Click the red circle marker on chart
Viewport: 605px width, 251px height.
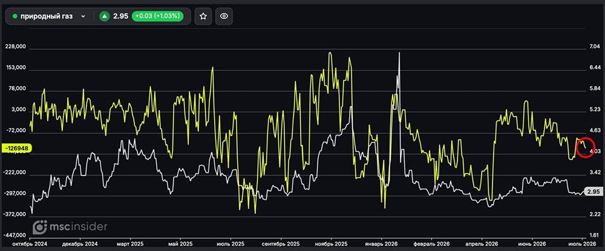point(585,147)
